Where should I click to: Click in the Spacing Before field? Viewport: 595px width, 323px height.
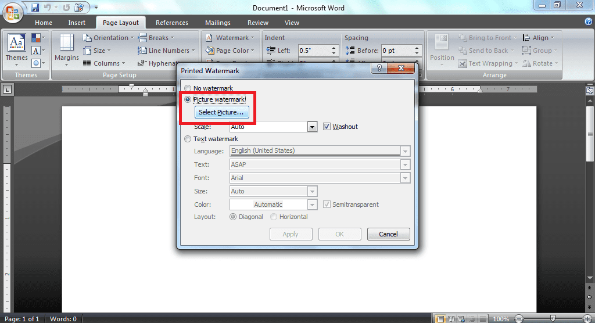click(397, 51)
